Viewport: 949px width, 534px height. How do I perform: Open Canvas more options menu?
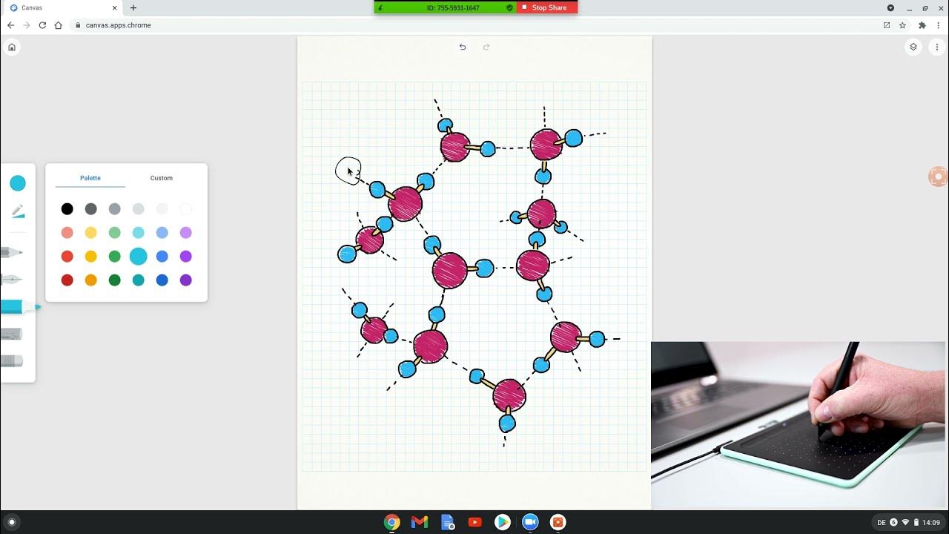pos(937,47)
